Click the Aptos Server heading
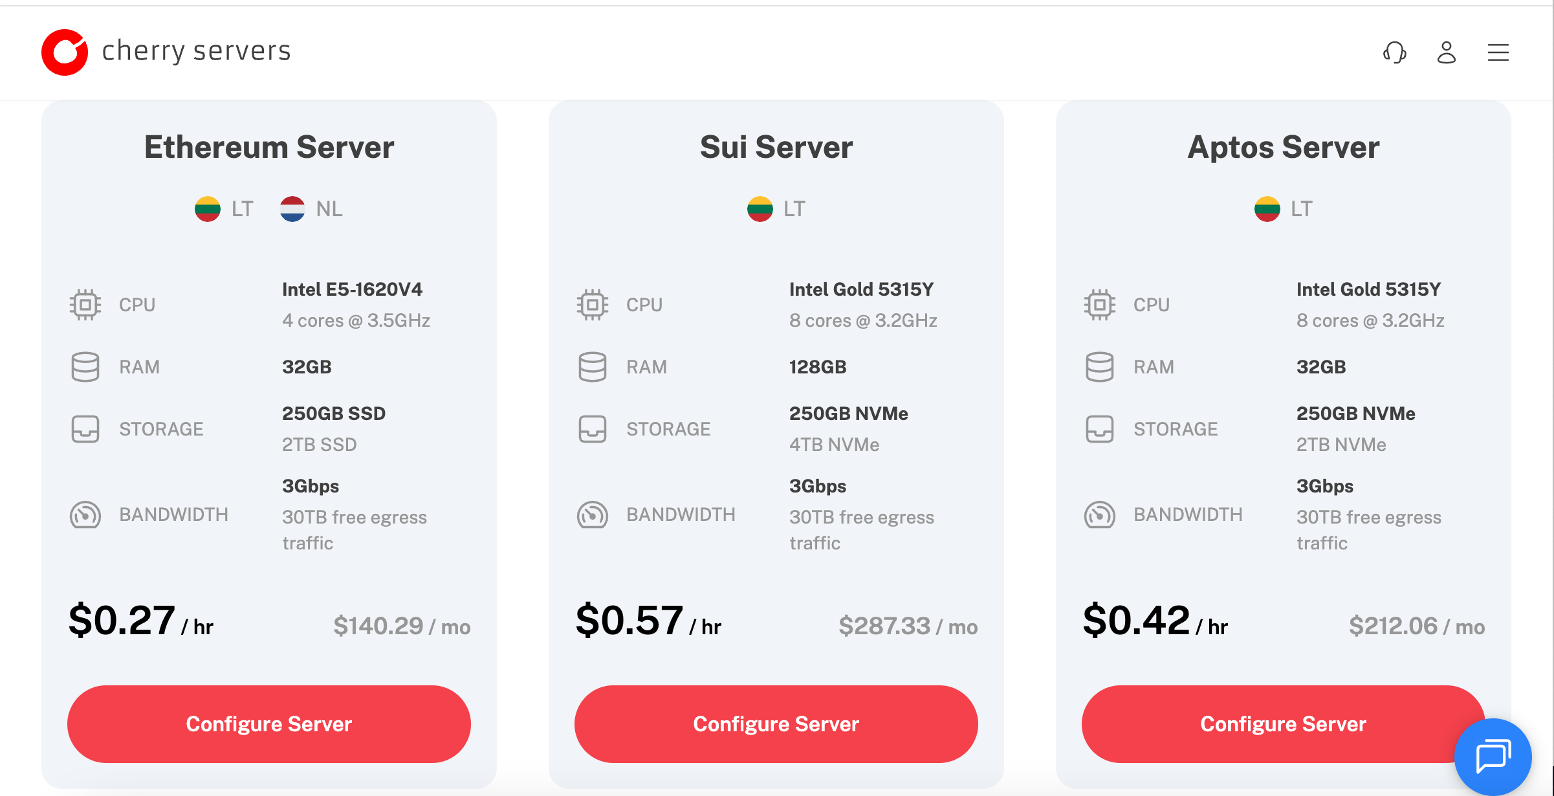The image size is (1554, 796). tap(1283, 147)
